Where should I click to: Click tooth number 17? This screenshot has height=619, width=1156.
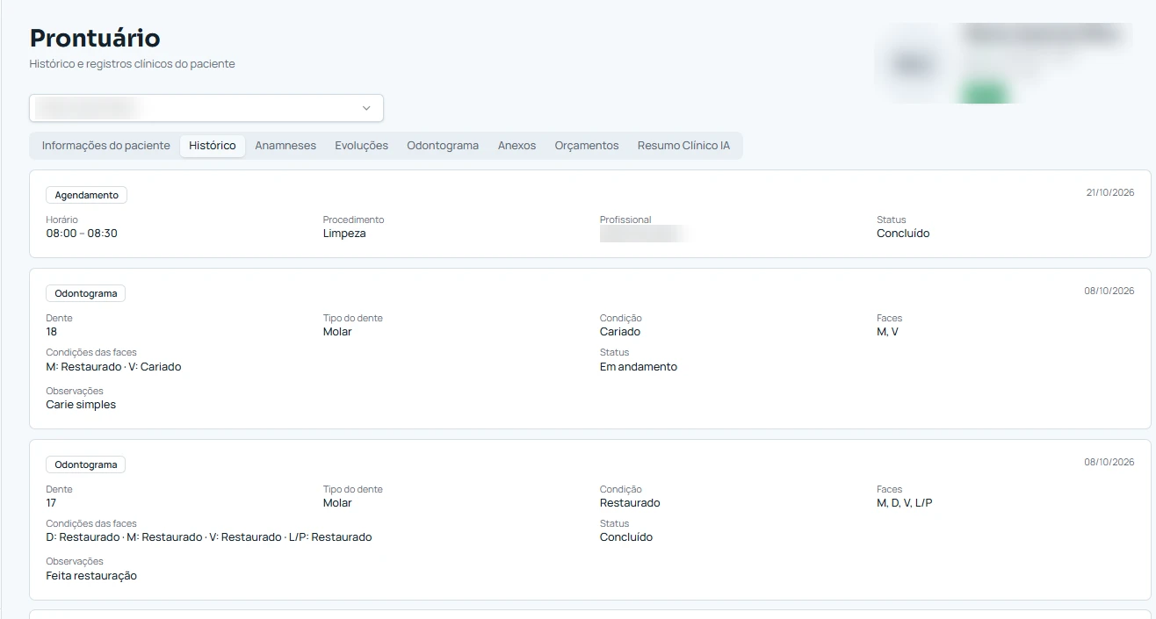click(51, 503)
